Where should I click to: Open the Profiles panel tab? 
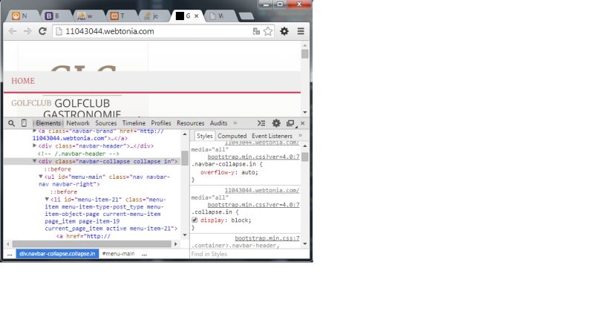[161, 123]
